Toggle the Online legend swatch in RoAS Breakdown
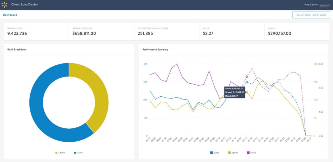 click(56, 153)
